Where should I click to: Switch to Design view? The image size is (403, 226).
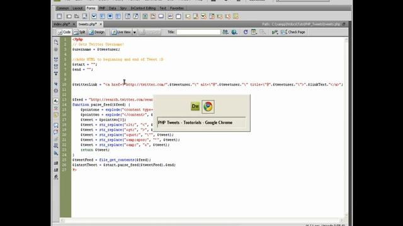coord(96,32)
